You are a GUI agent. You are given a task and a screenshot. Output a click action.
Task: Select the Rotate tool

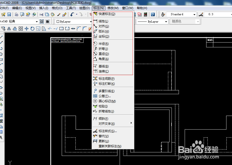32,28
